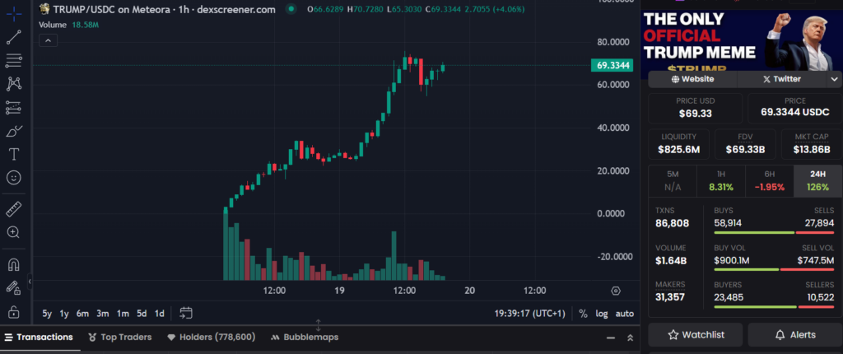Select the 6H price change timeframe
The image size is (843, 354).
(x=769, y=174)
